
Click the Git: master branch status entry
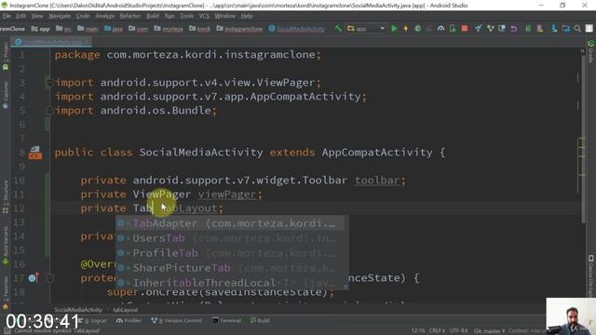click(x=489, y=331)
